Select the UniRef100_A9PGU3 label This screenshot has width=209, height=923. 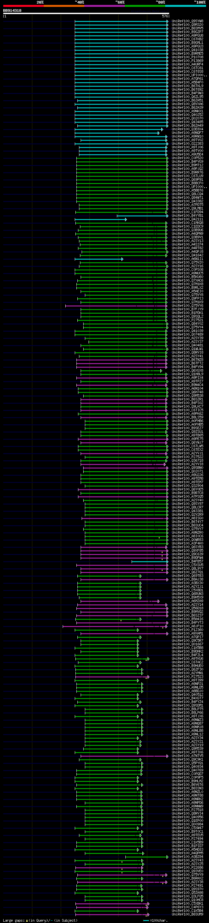tap(187, 46)
